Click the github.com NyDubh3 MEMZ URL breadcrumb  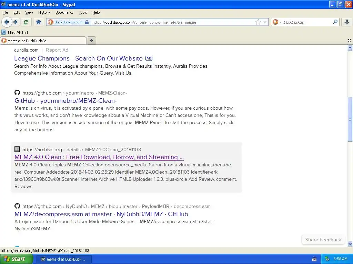pos(117,206)
